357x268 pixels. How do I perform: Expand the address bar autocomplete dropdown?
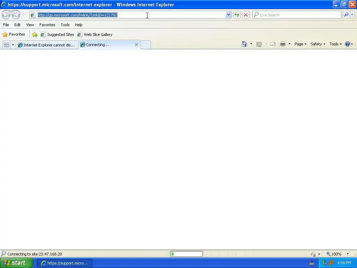point(228,15)
